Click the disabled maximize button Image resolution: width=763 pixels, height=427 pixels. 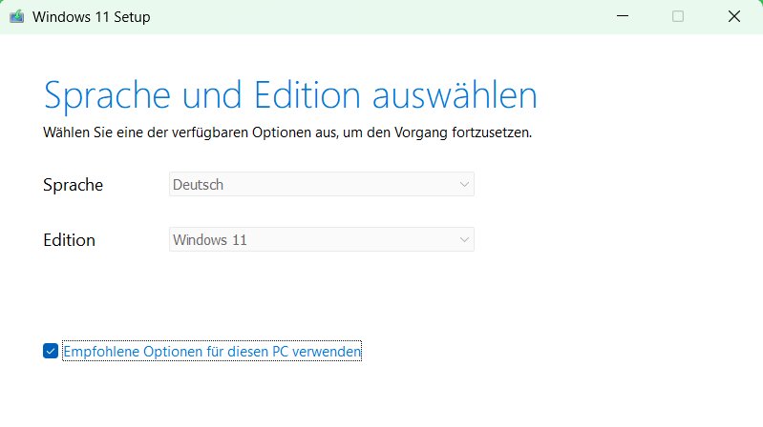pos(678,16)
